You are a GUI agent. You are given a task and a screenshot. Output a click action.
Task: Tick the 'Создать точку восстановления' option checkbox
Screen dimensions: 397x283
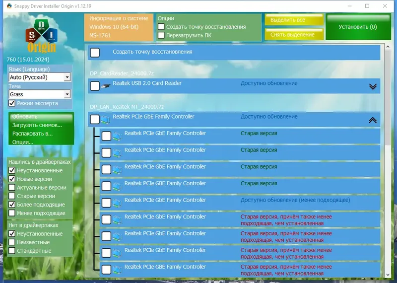coord(161,27)
